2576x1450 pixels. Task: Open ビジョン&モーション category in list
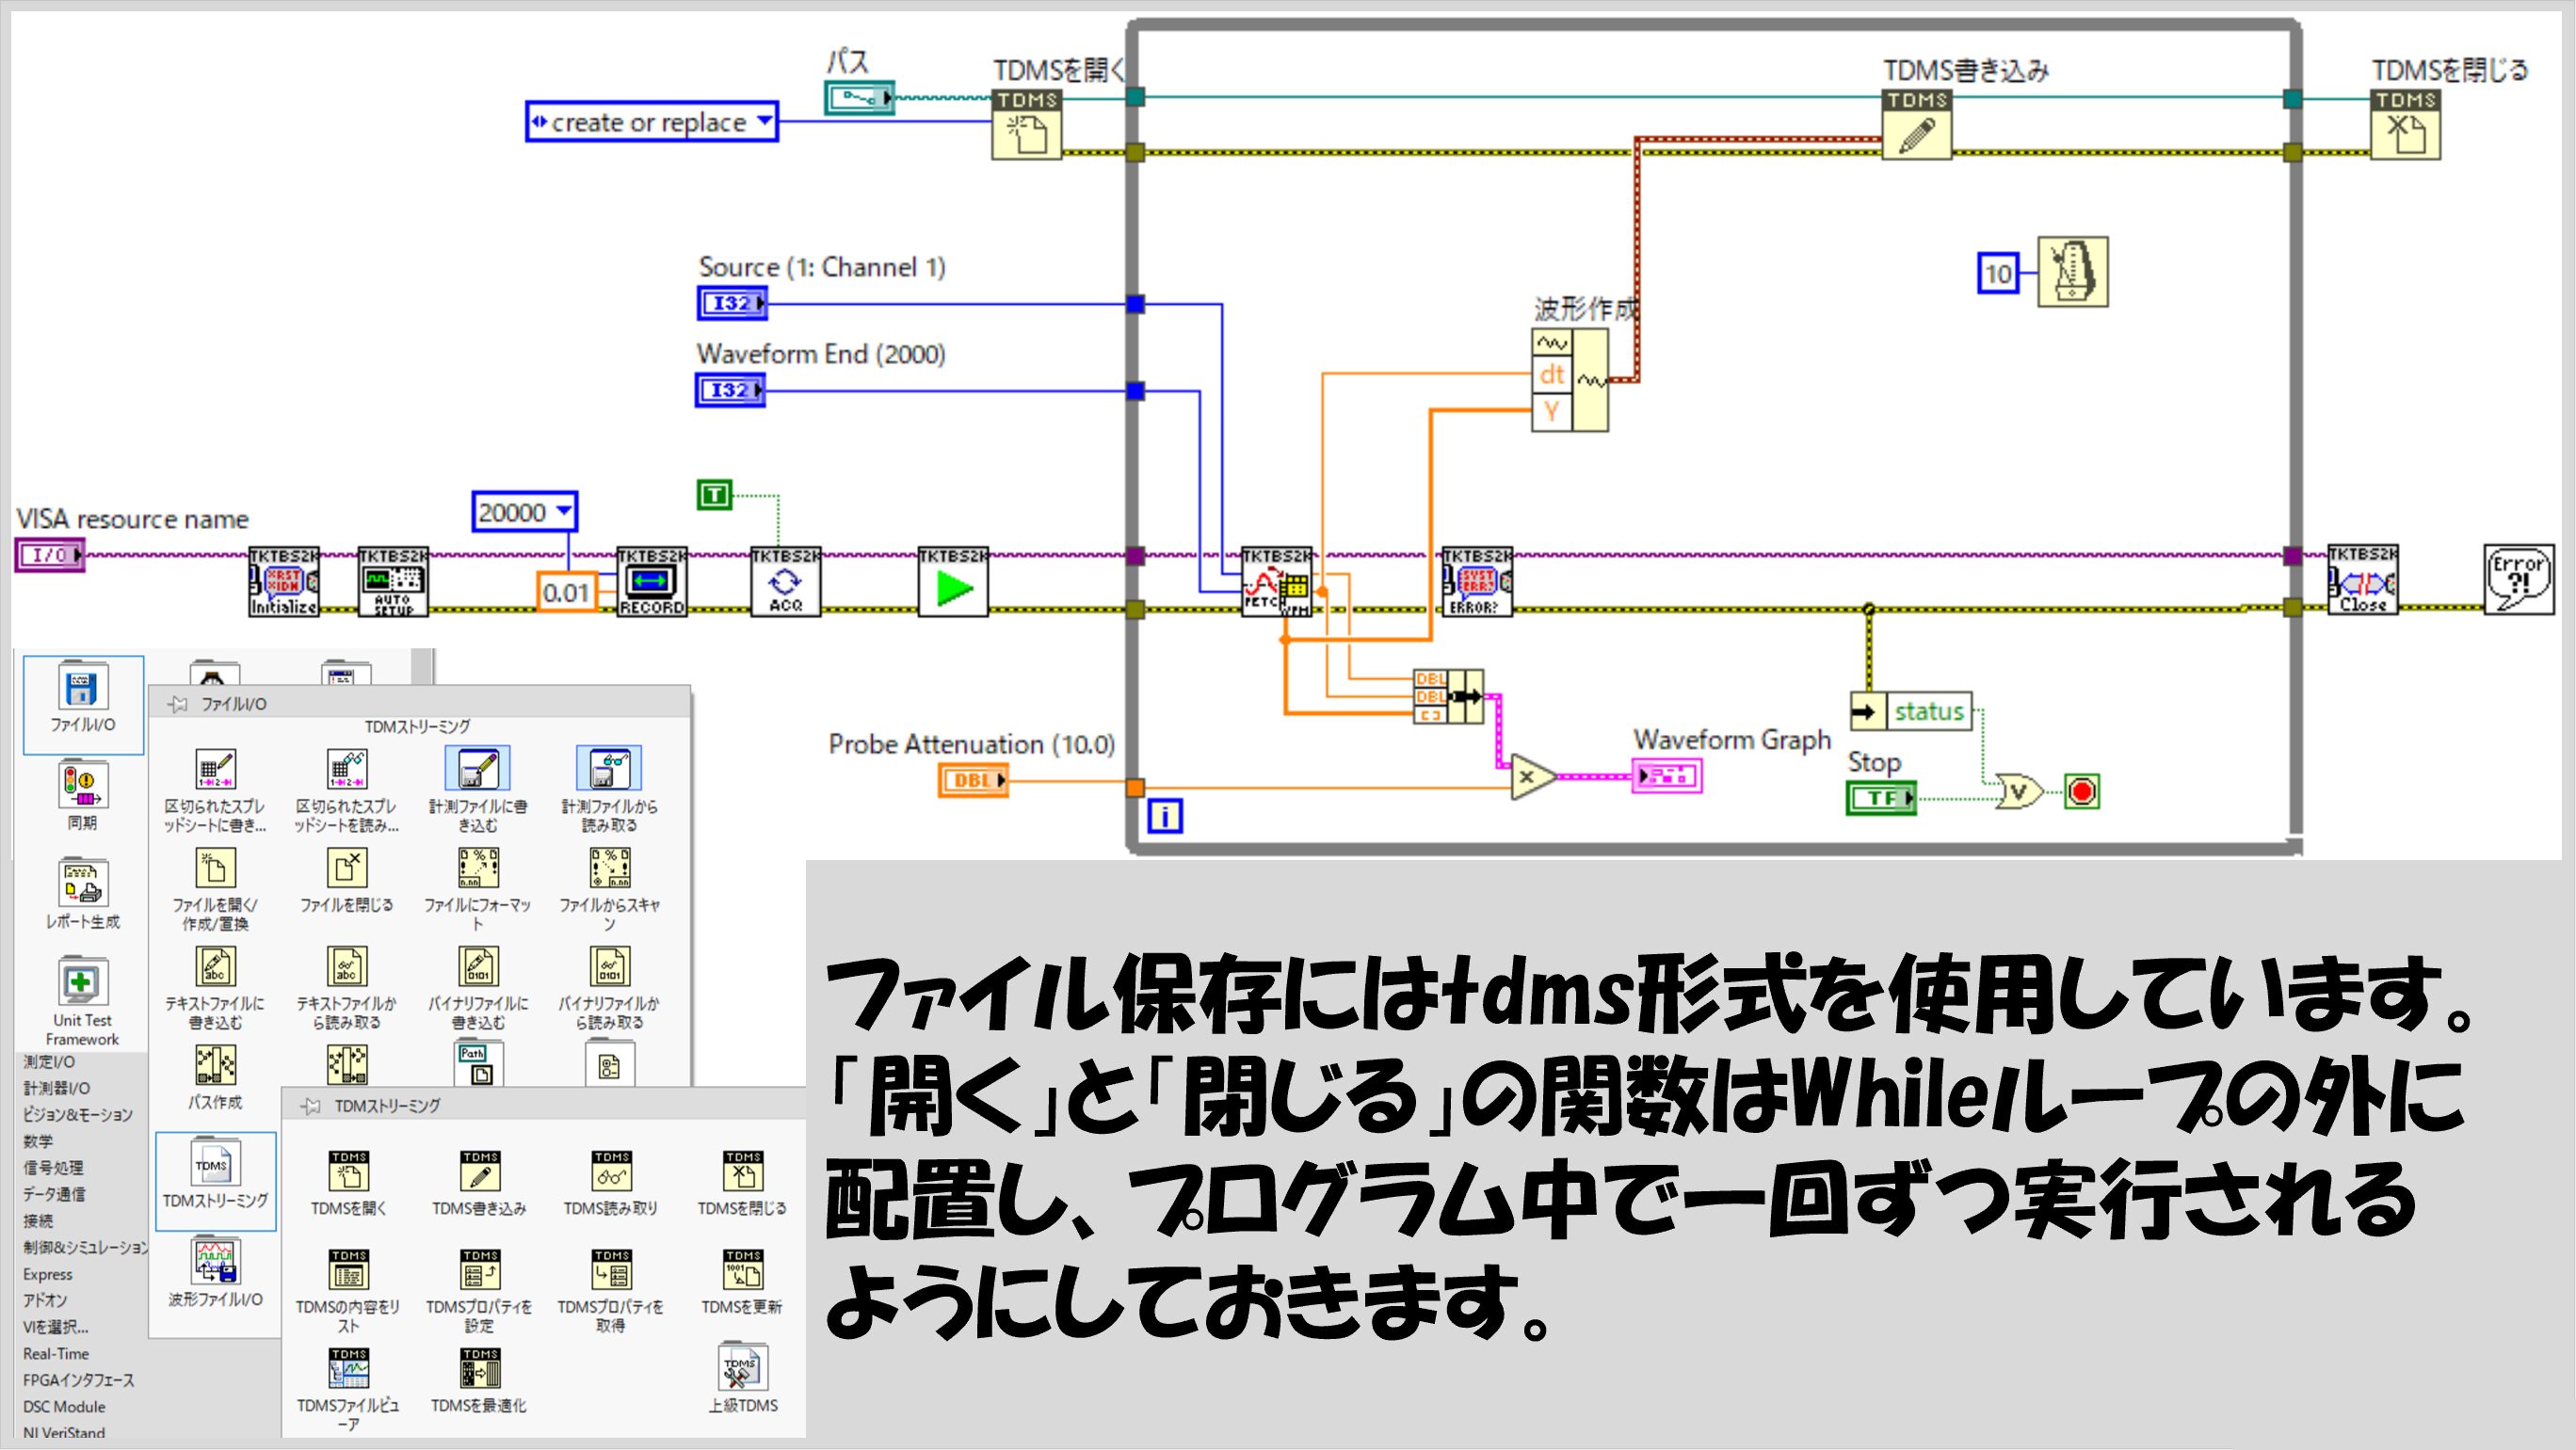point(78,1115)
